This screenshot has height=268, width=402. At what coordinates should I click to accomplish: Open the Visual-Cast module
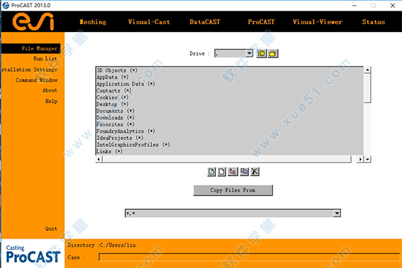pos(149,22)
